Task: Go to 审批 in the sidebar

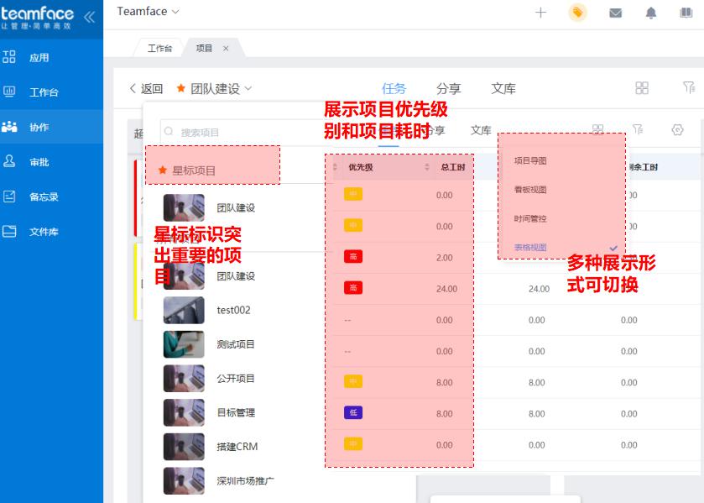Action: 39,162
